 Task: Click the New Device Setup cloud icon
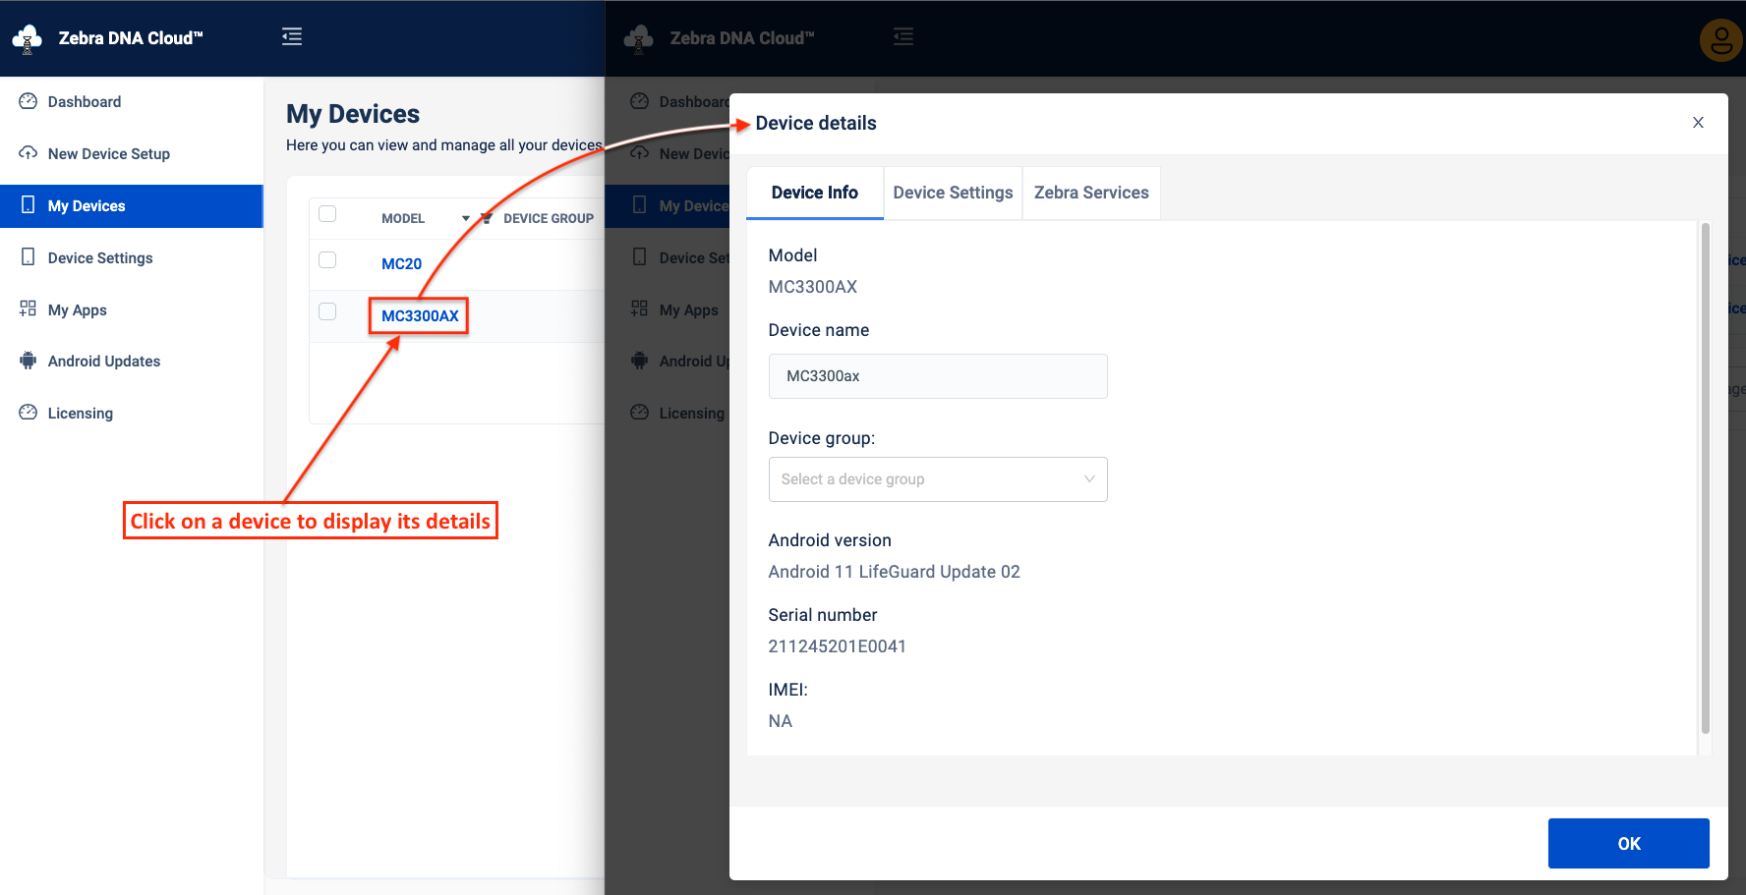(x=29, y=153)
